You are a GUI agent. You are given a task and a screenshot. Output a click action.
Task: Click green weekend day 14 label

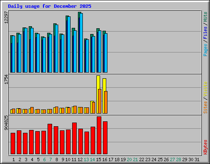(92, 159)
